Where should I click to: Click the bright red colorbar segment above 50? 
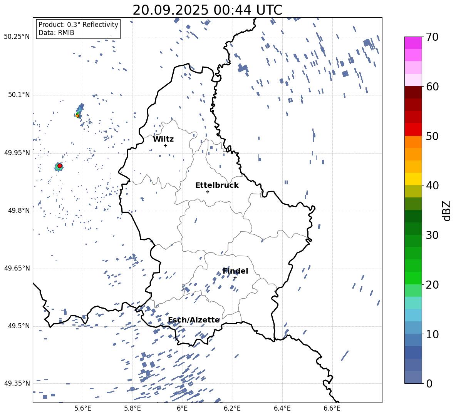(x=413, y=130)
